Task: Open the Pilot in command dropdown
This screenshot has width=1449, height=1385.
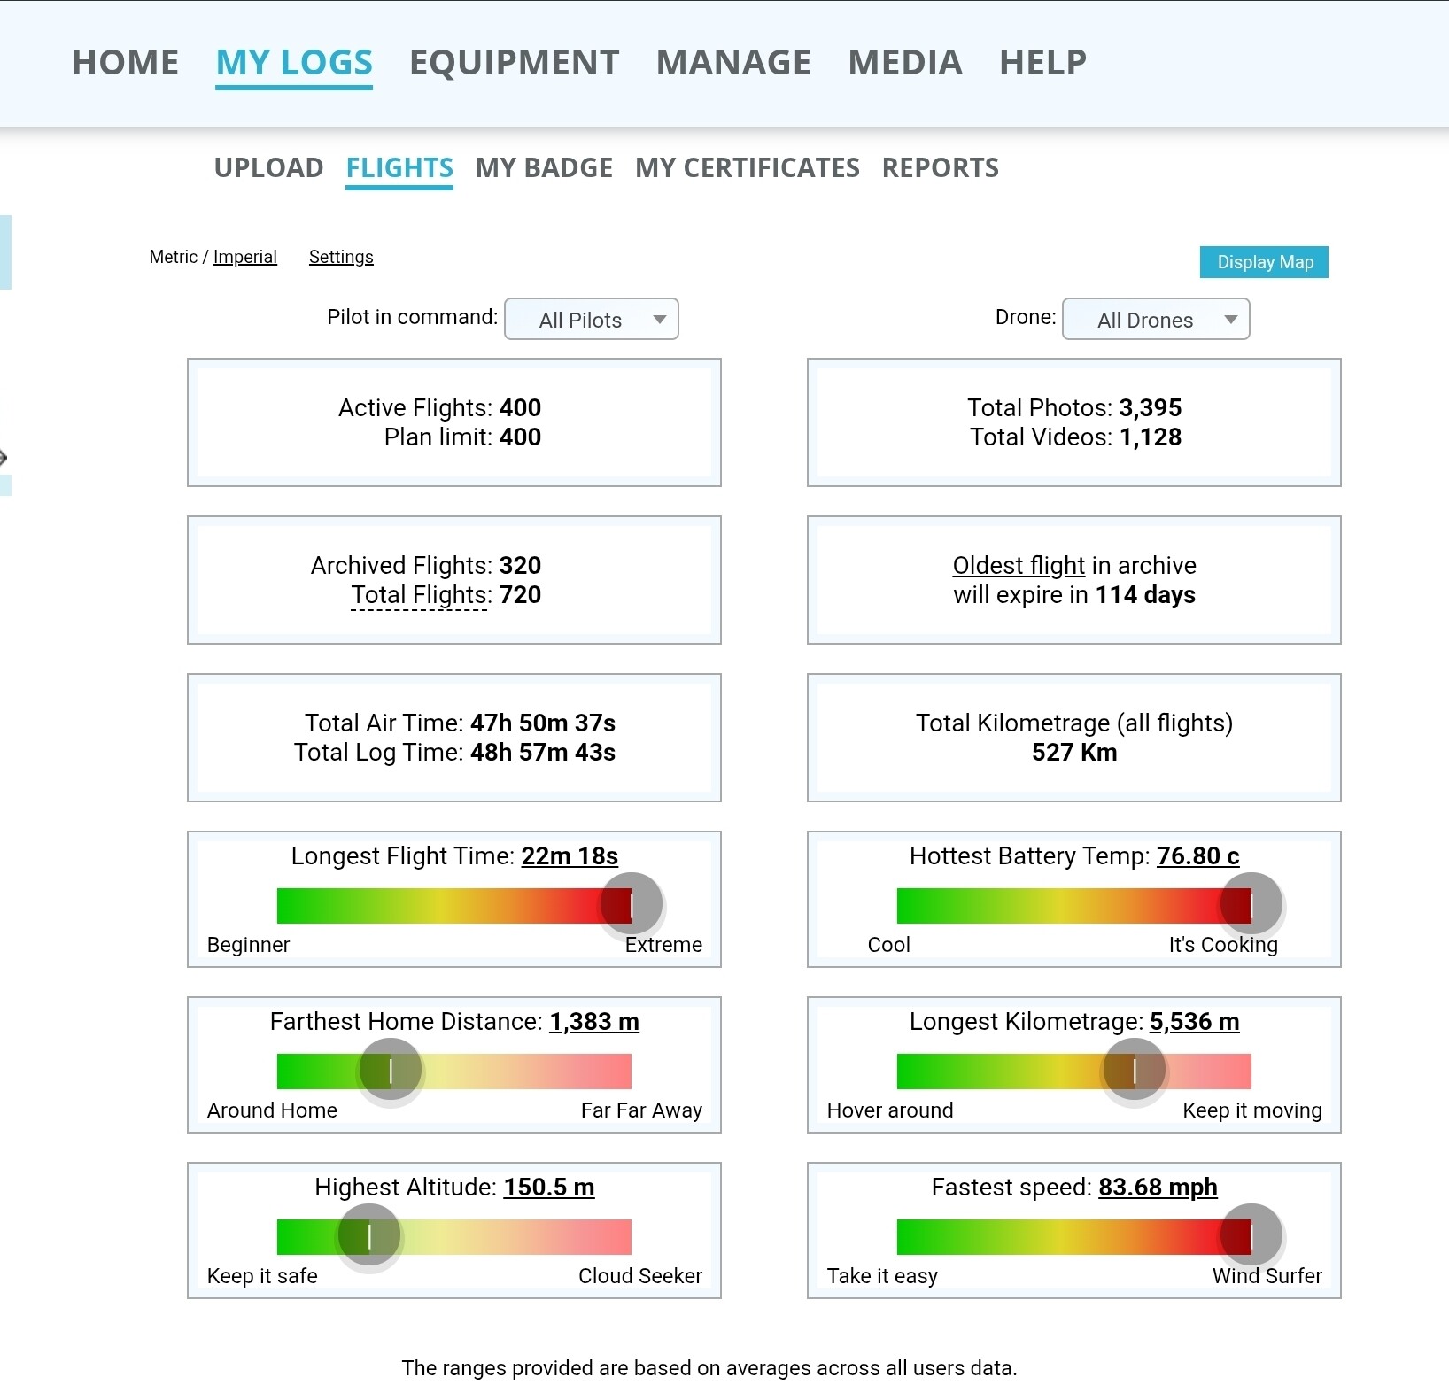Action: click(x=591, y=320)
